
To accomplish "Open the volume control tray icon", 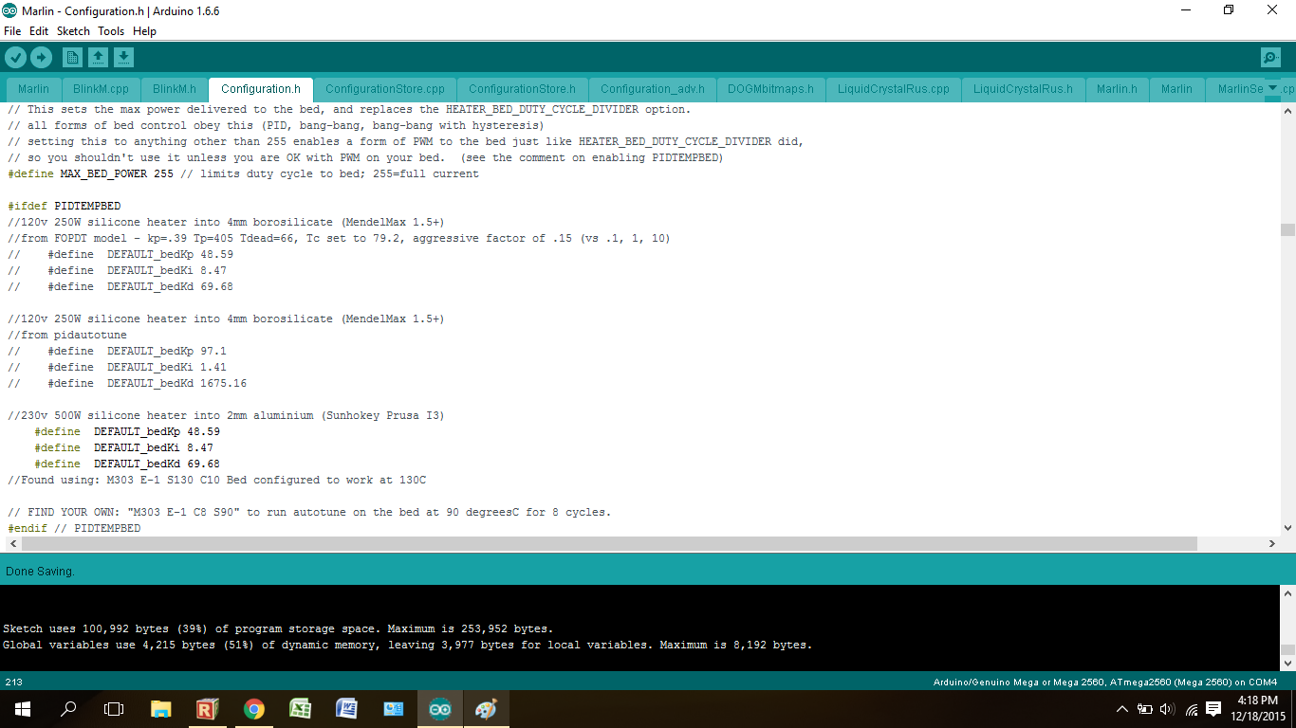I will click(1168, 709).
